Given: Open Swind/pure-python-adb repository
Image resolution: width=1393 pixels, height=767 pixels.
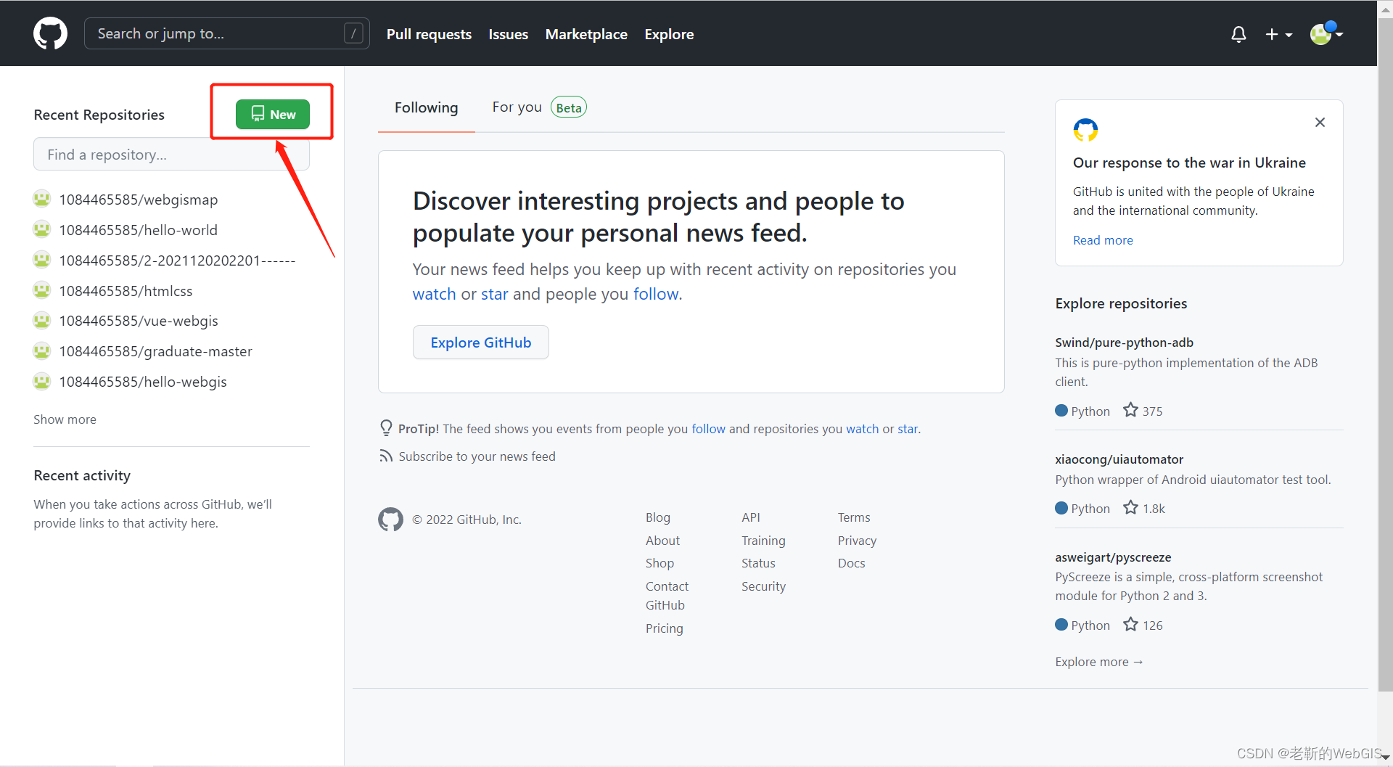Looking at the screenshot, I should click(1124, 343).
